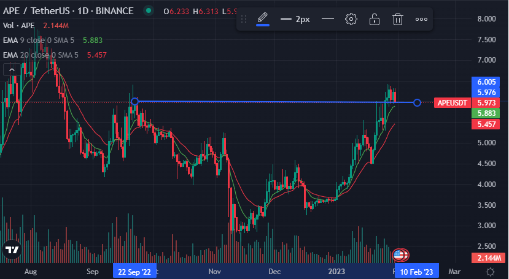The height and width of the screenshot is (279, 509).
Task: Click the 2.144M value in the Vol legend
Action: coord(56,25)
